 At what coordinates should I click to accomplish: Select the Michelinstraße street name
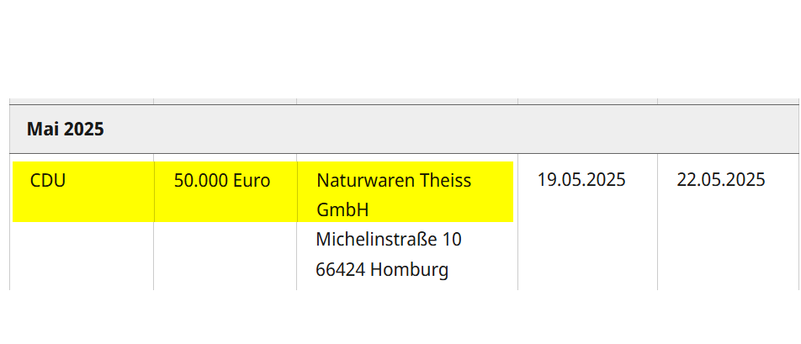pos(377,240)
